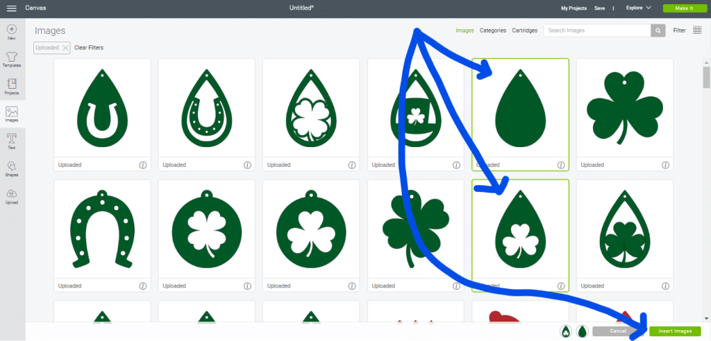Select the framed shamrock teardrop image
Viewport: 711px width, 341px height.
click(x=624, y=229)
